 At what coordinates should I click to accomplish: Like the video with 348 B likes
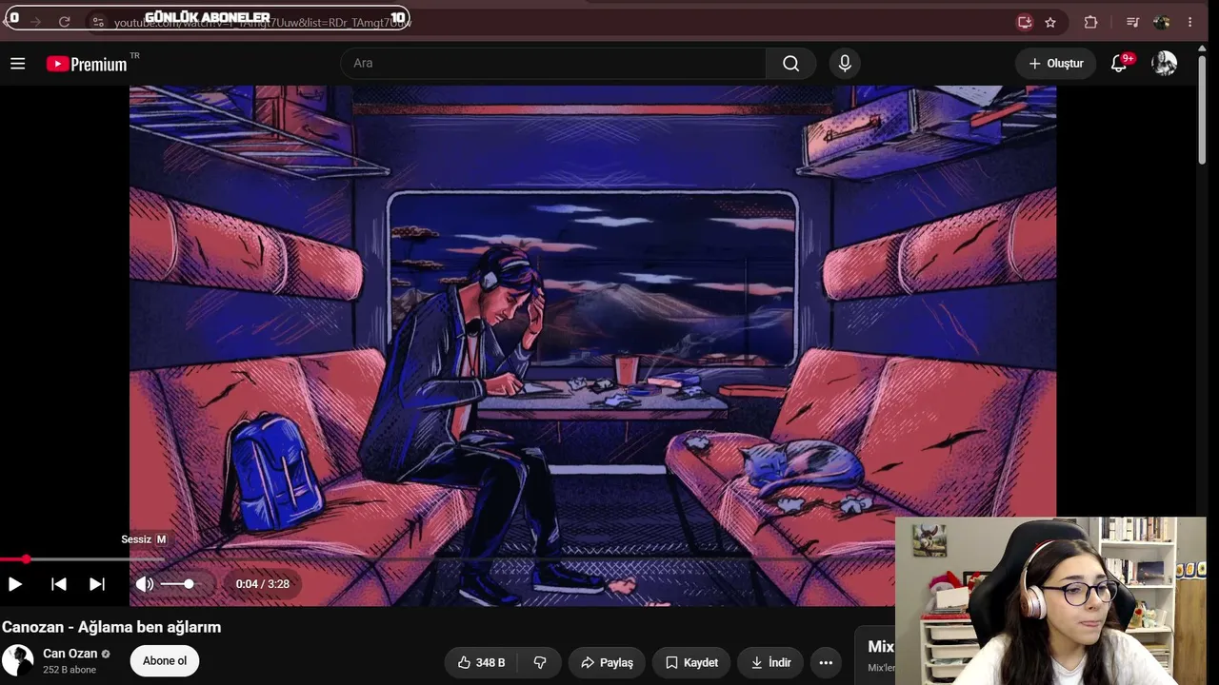coord(481,662)
